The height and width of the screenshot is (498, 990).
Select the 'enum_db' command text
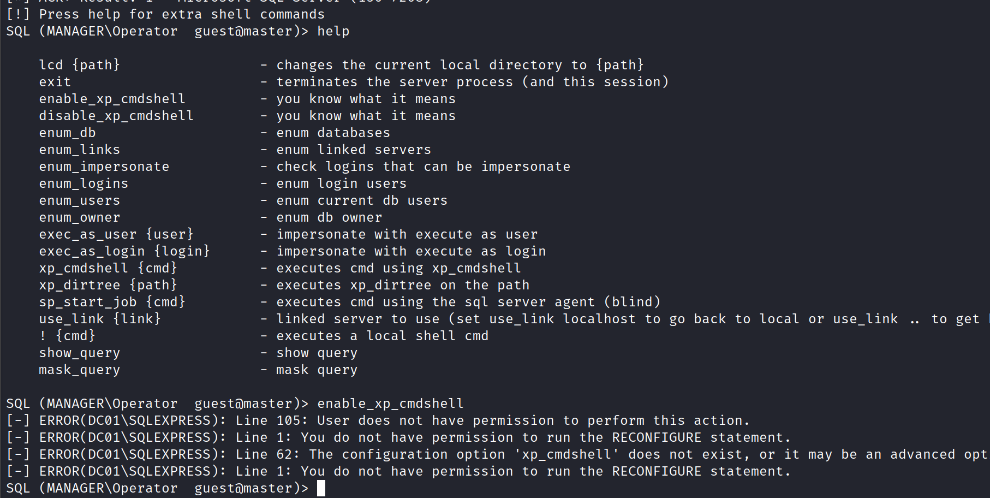[67, 133]
